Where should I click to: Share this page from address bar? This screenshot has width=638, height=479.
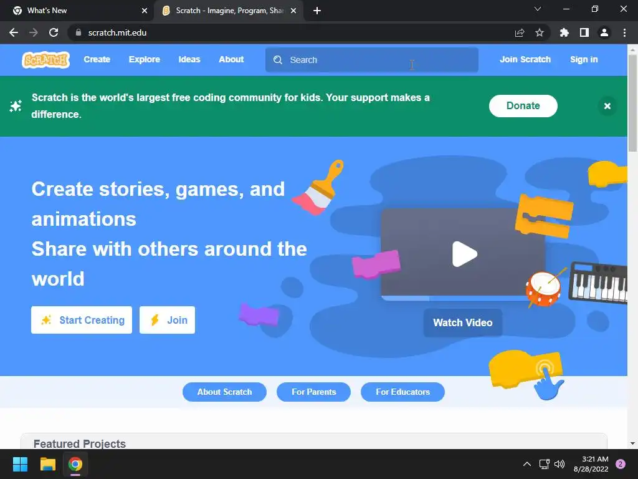520,32
